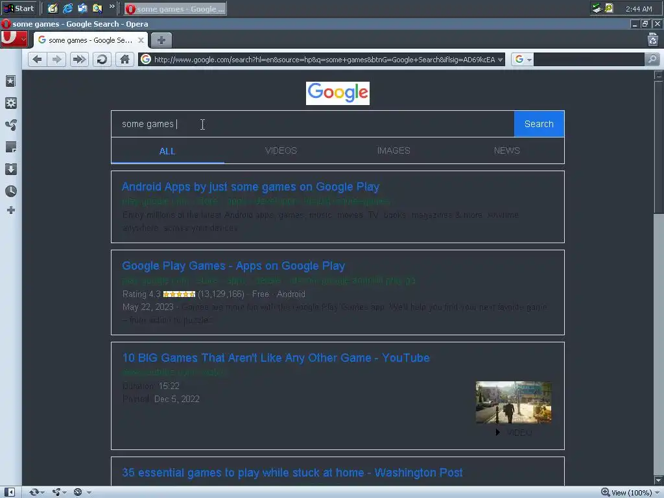Click the Fast Forward double-arrow button
This screenshot has height=498, width=664.
(x=79, y=59)
